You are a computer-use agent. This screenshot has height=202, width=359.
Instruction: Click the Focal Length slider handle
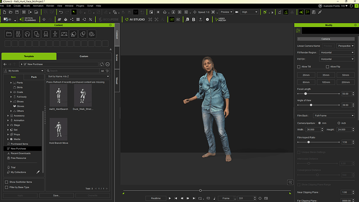(305, 94)
